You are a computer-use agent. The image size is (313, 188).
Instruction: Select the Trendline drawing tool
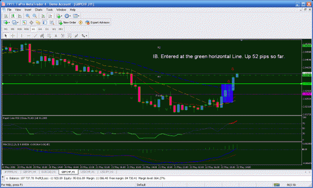point(35,35)
